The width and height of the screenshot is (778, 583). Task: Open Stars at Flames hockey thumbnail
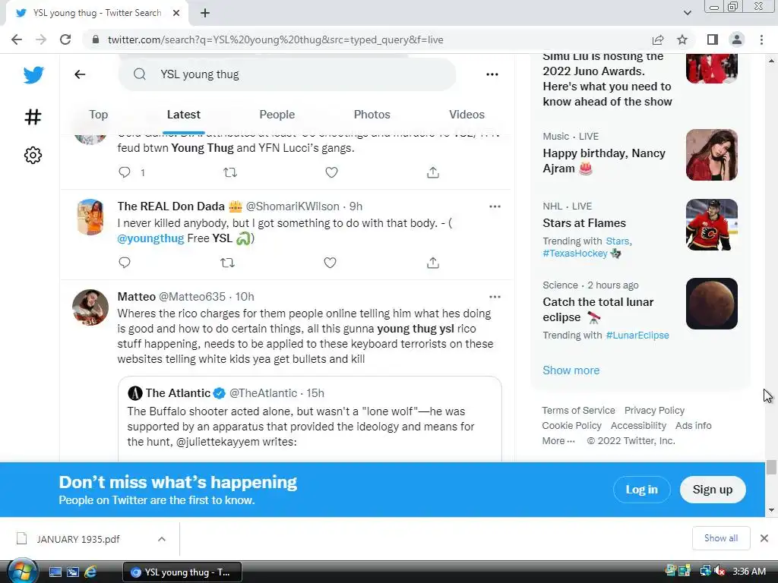coord(711,225)
